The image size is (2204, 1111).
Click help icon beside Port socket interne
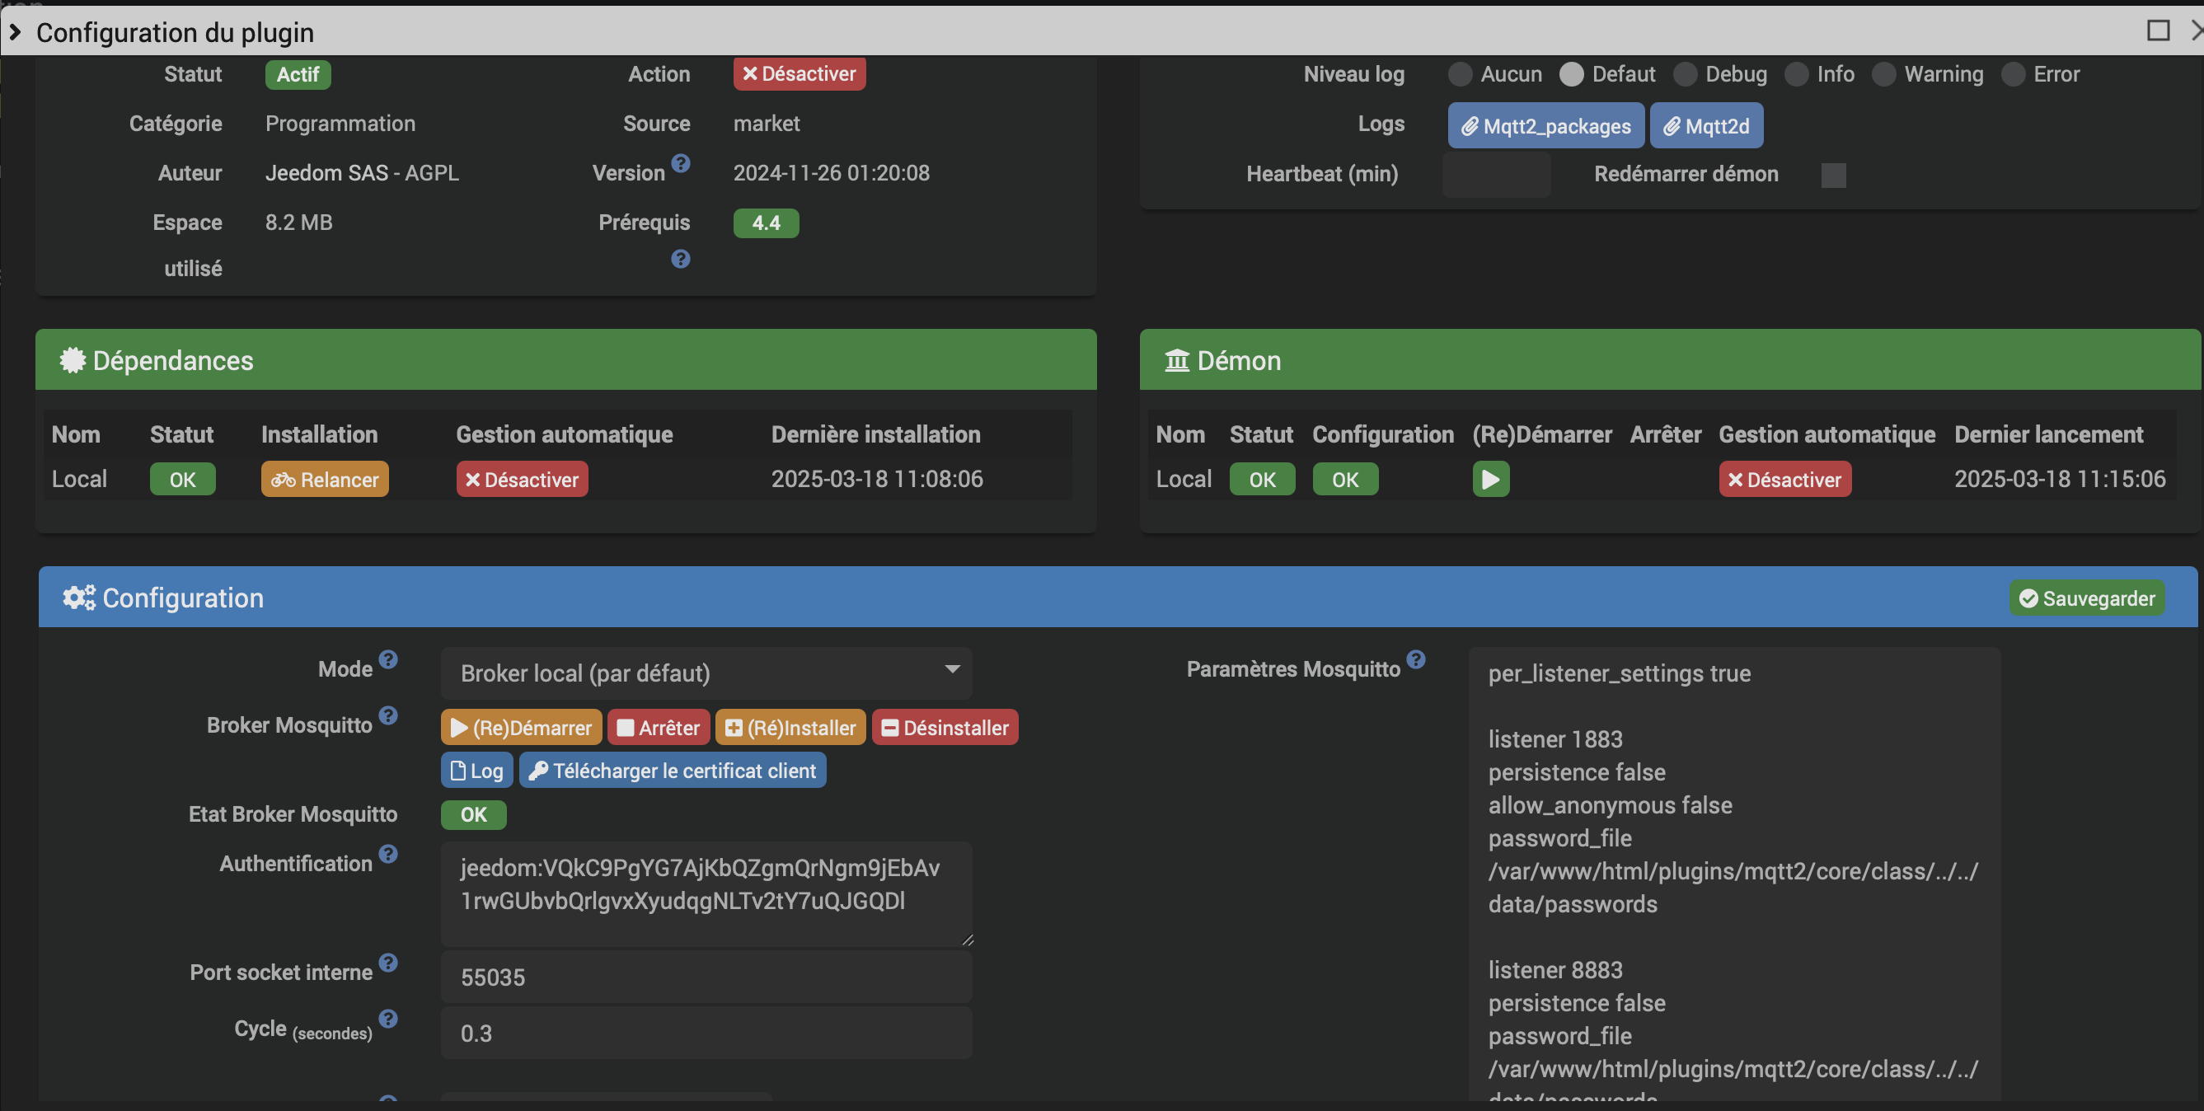click(x=388, y=963)
